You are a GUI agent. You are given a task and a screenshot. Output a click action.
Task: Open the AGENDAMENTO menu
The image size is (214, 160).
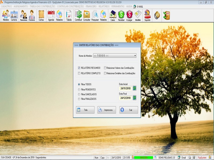(x=21, y=6)
